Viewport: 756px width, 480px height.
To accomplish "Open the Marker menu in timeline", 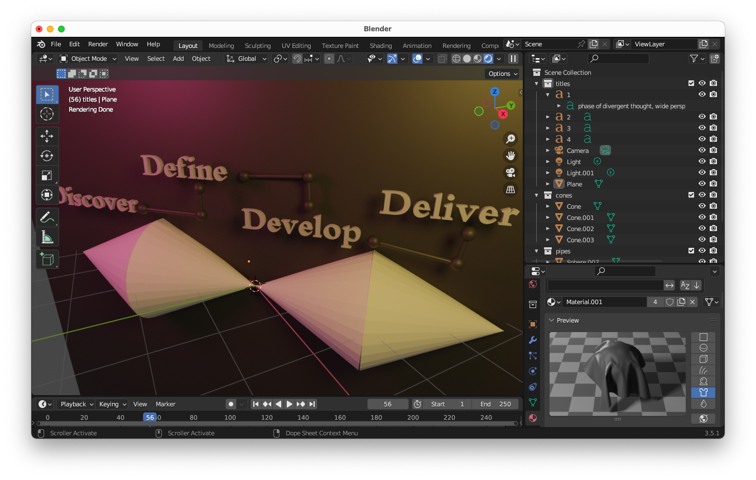I will click(x=165, y=404).
